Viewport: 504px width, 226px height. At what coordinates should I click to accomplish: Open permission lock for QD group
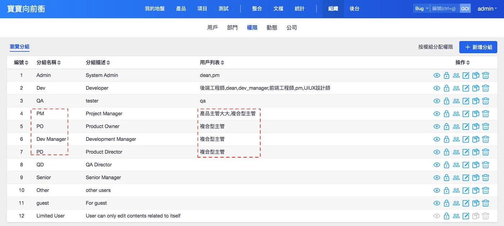tap(446, 165)
